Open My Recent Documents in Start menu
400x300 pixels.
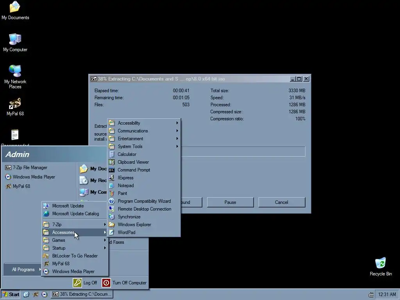93,180
